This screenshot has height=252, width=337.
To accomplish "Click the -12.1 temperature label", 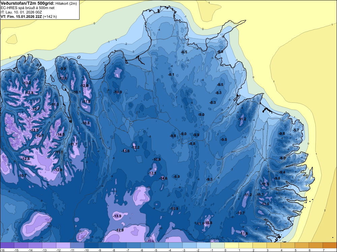I will click(152, 173).
